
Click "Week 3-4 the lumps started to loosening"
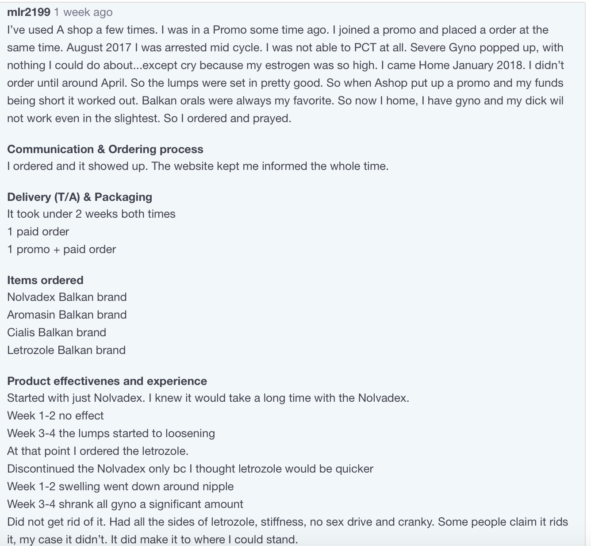(x=111, y=433)
